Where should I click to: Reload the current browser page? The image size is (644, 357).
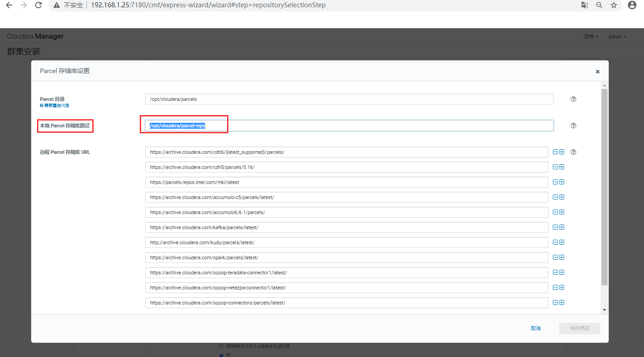pos(39,5)
